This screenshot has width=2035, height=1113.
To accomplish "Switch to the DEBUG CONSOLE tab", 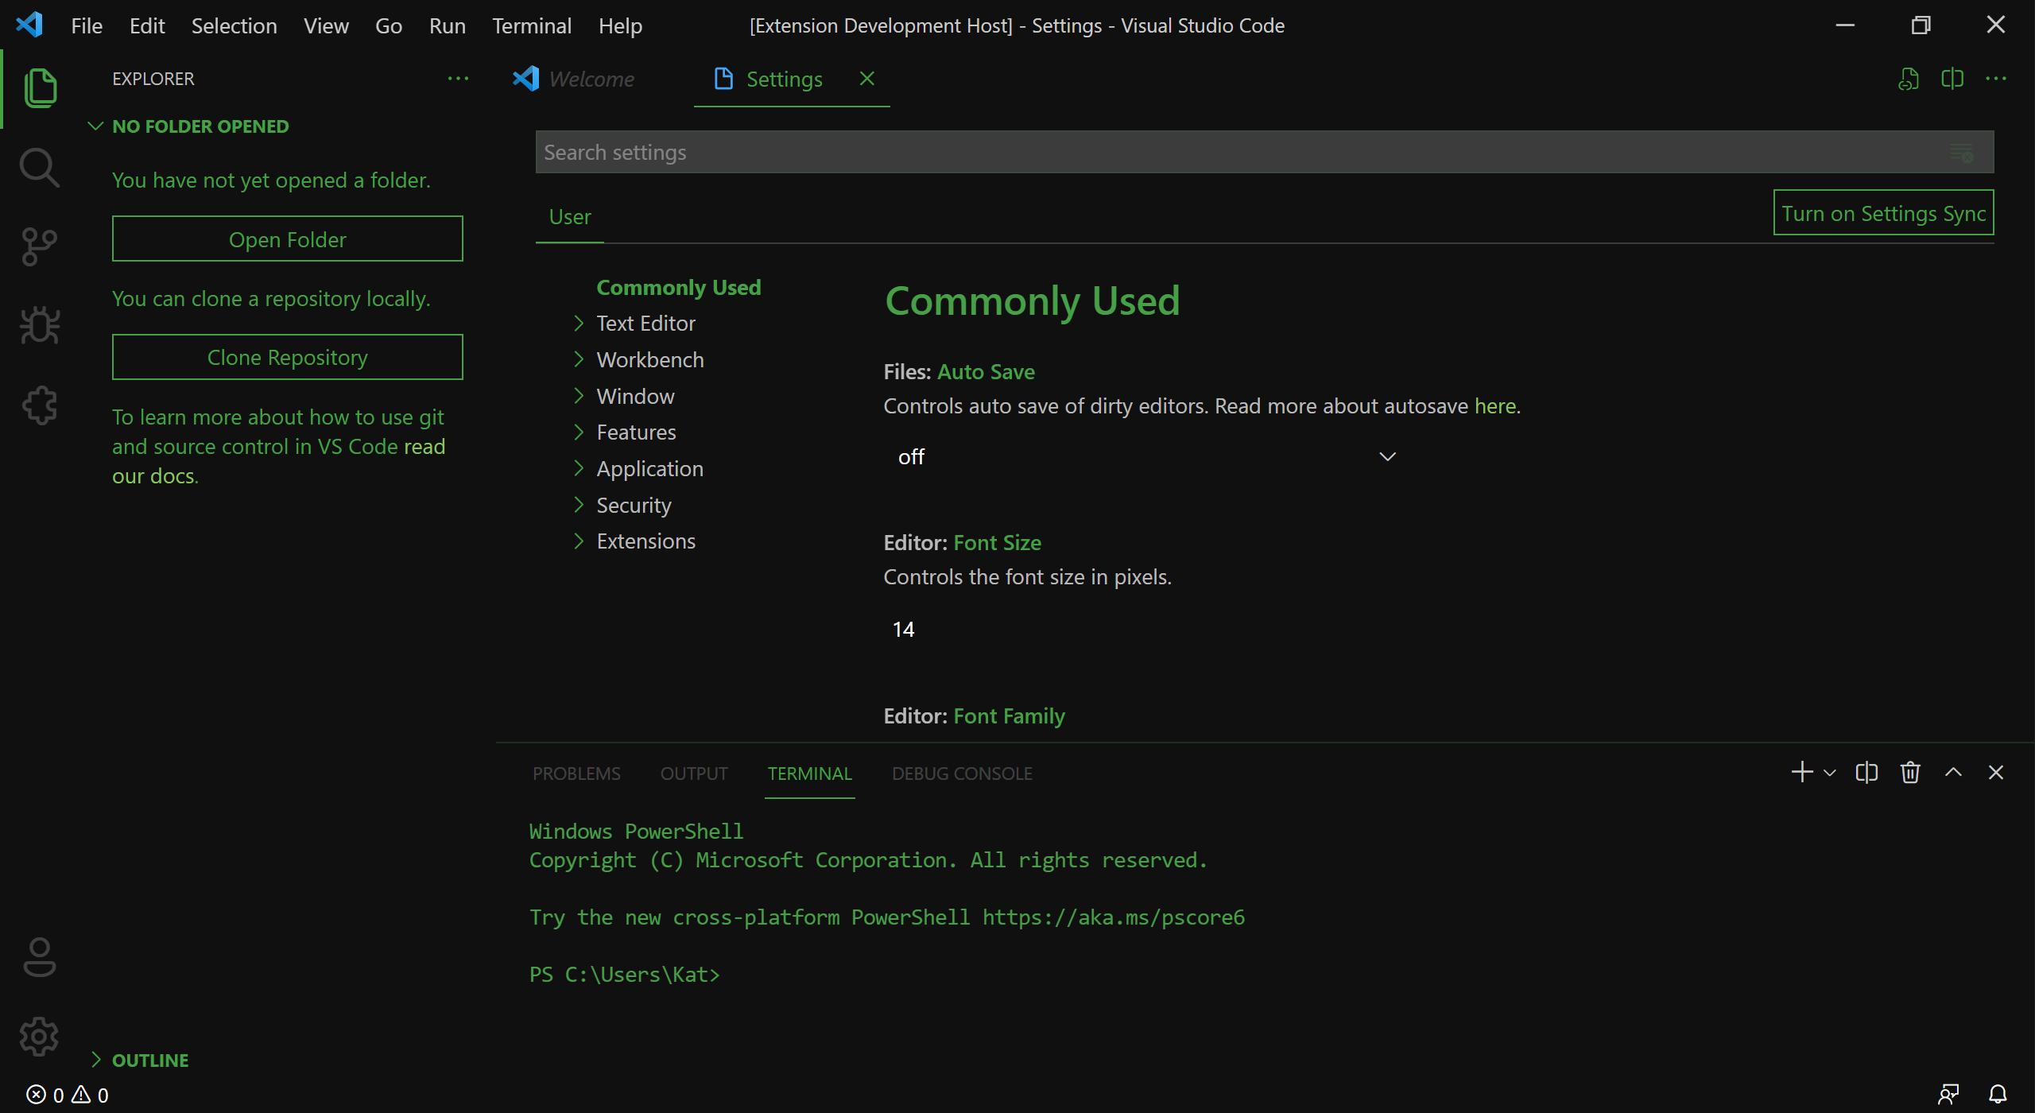I will pos(962,774).
